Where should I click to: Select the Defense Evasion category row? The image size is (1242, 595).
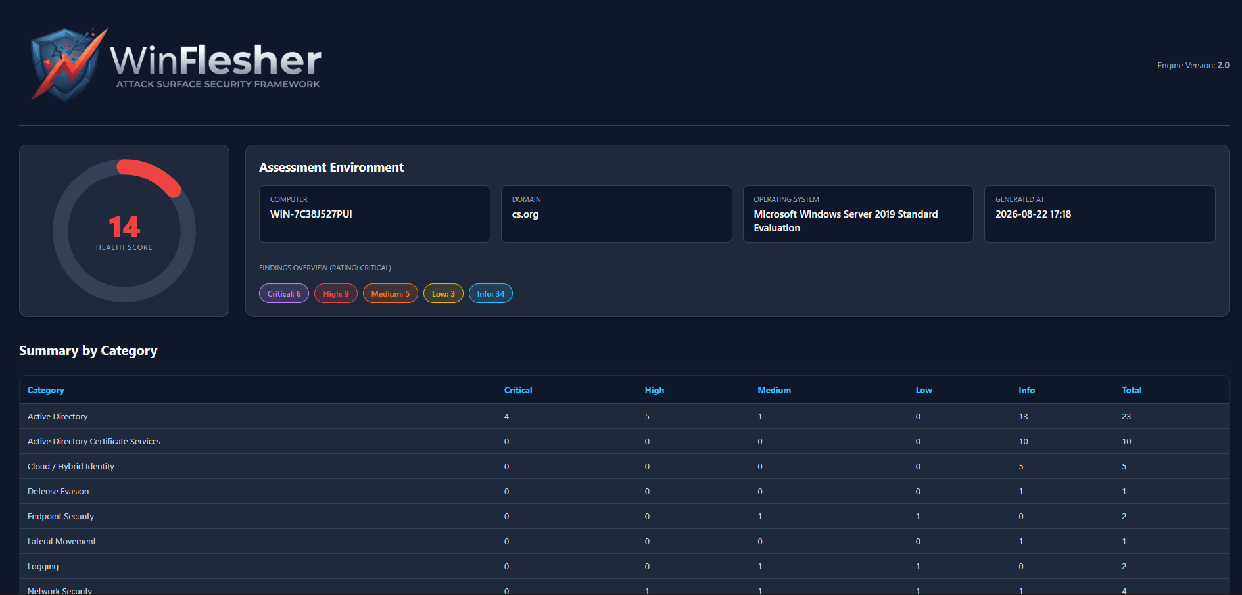624,491
